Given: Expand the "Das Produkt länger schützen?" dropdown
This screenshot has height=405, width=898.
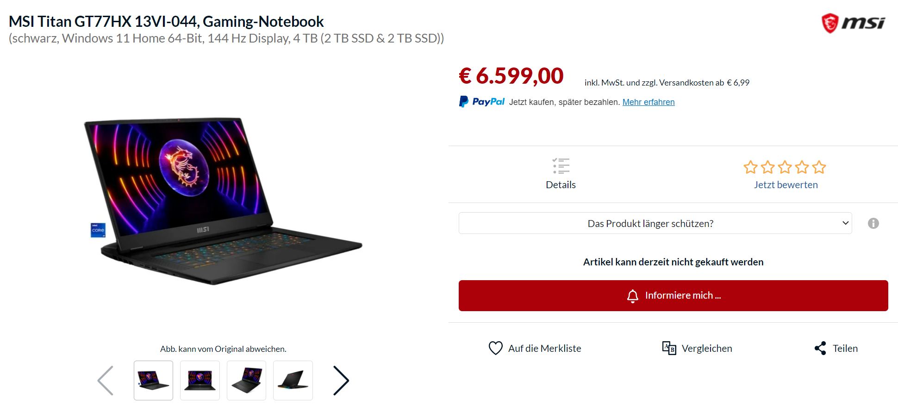Looking at the screenshot, I should pos(655,223).
